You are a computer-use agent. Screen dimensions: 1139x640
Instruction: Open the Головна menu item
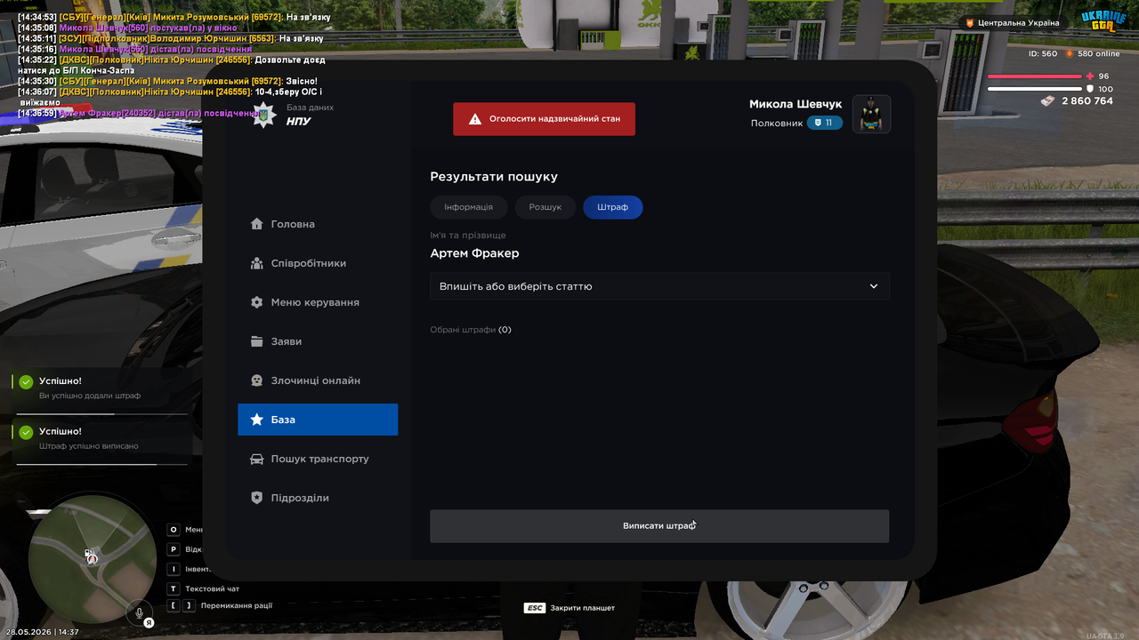318,224
